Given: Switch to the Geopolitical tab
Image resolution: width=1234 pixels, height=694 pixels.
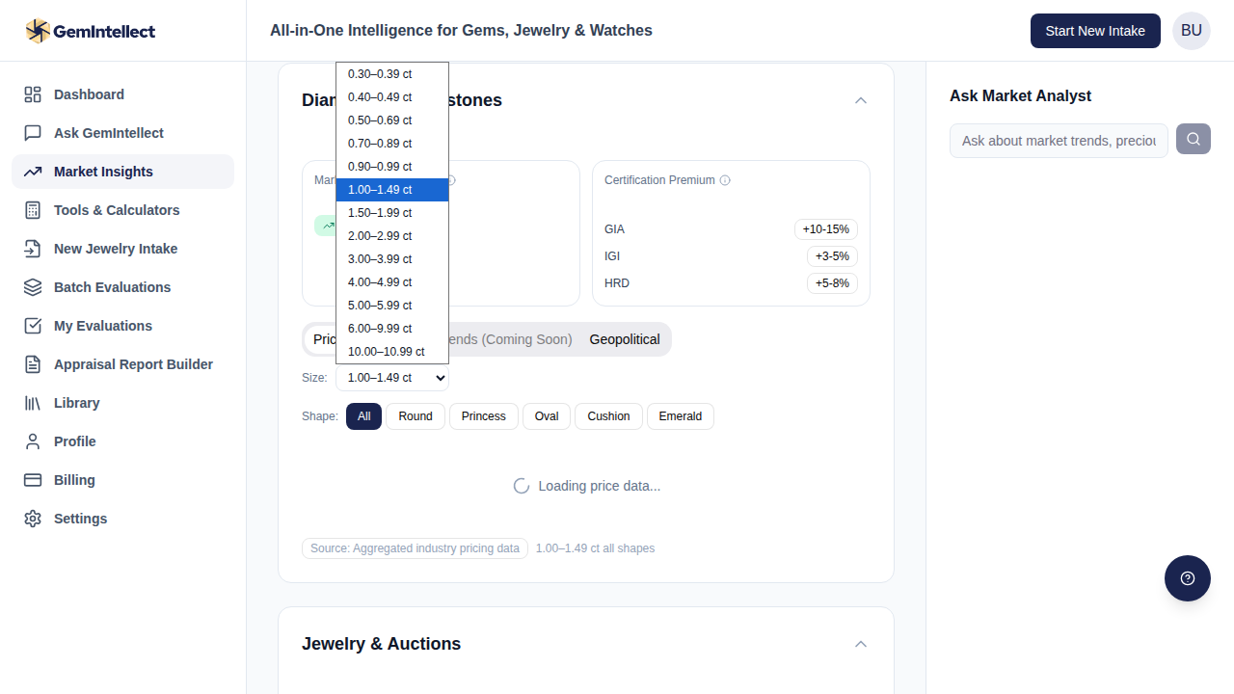Looking at the screenshot, I should (625, 339).
